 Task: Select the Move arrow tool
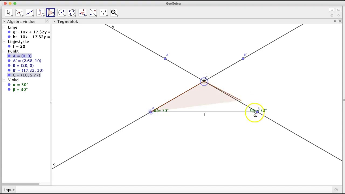tap(8, 12)
